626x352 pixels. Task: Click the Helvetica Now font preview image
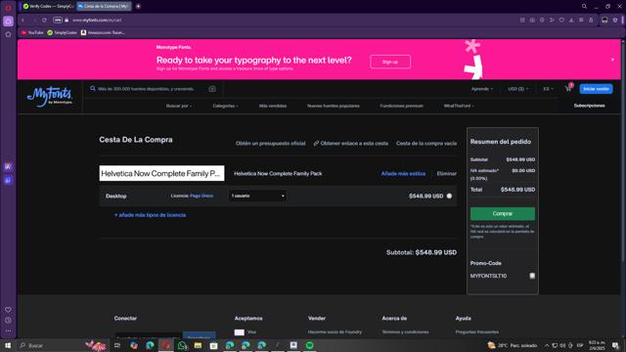coord(161,173)
